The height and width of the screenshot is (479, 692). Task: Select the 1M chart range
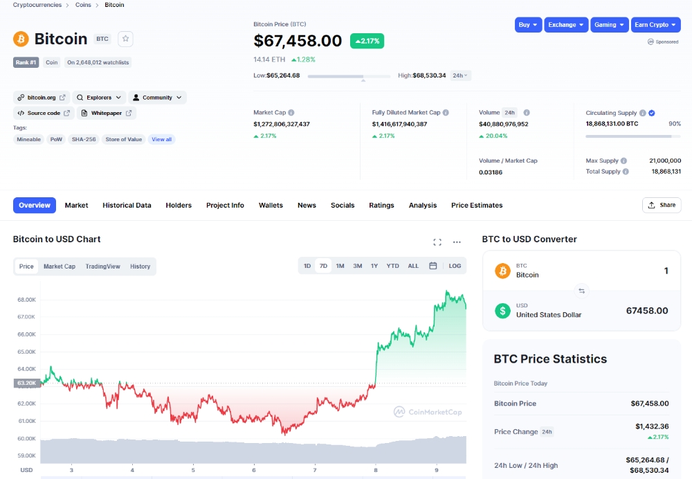[x=340, y=266]
